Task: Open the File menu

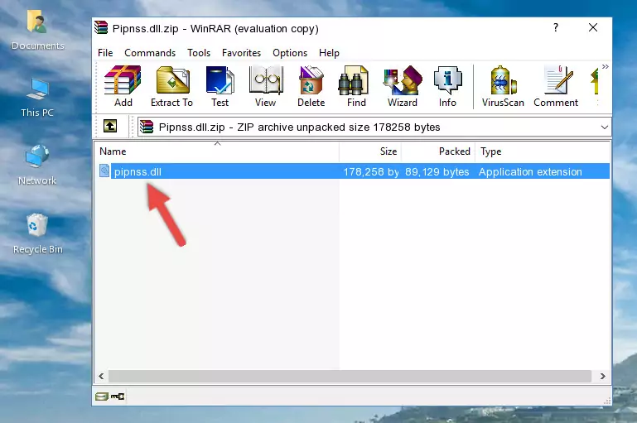Action: click(105, 53)
